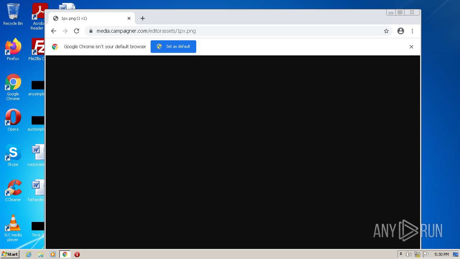This screenshot has width=460, height=259.
Task: Click the 5:30 PM clock
Action: (x=441, y=254)
